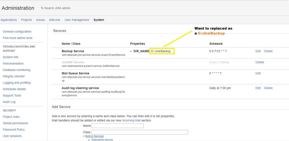
Task: Click the Mail Queue Service name
Action: pos(76,73)
